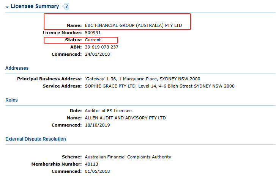Viewport: 276px width, 180px height.
Task: Click the membership number 40113
Action: pos(91,164)
